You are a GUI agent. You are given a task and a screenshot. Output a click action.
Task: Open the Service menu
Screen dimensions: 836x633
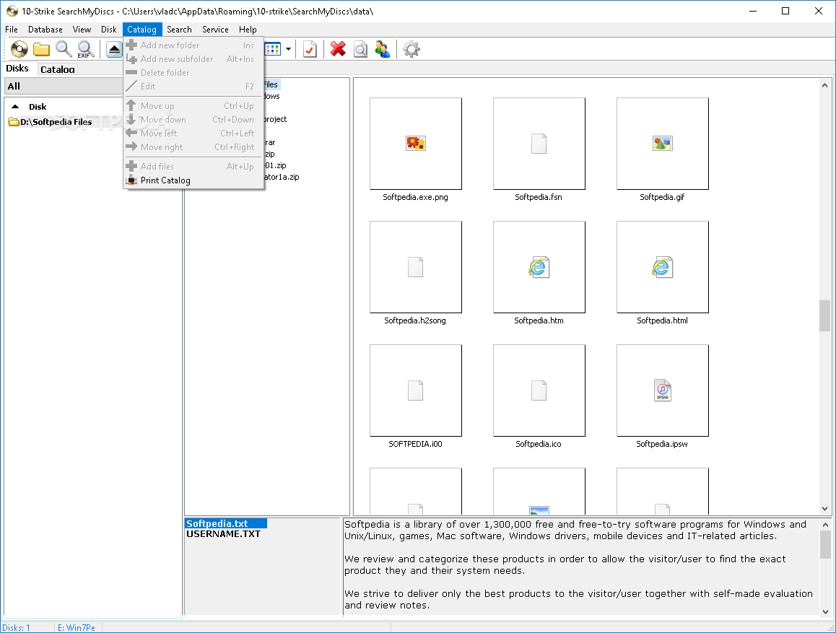pos(215,30)
